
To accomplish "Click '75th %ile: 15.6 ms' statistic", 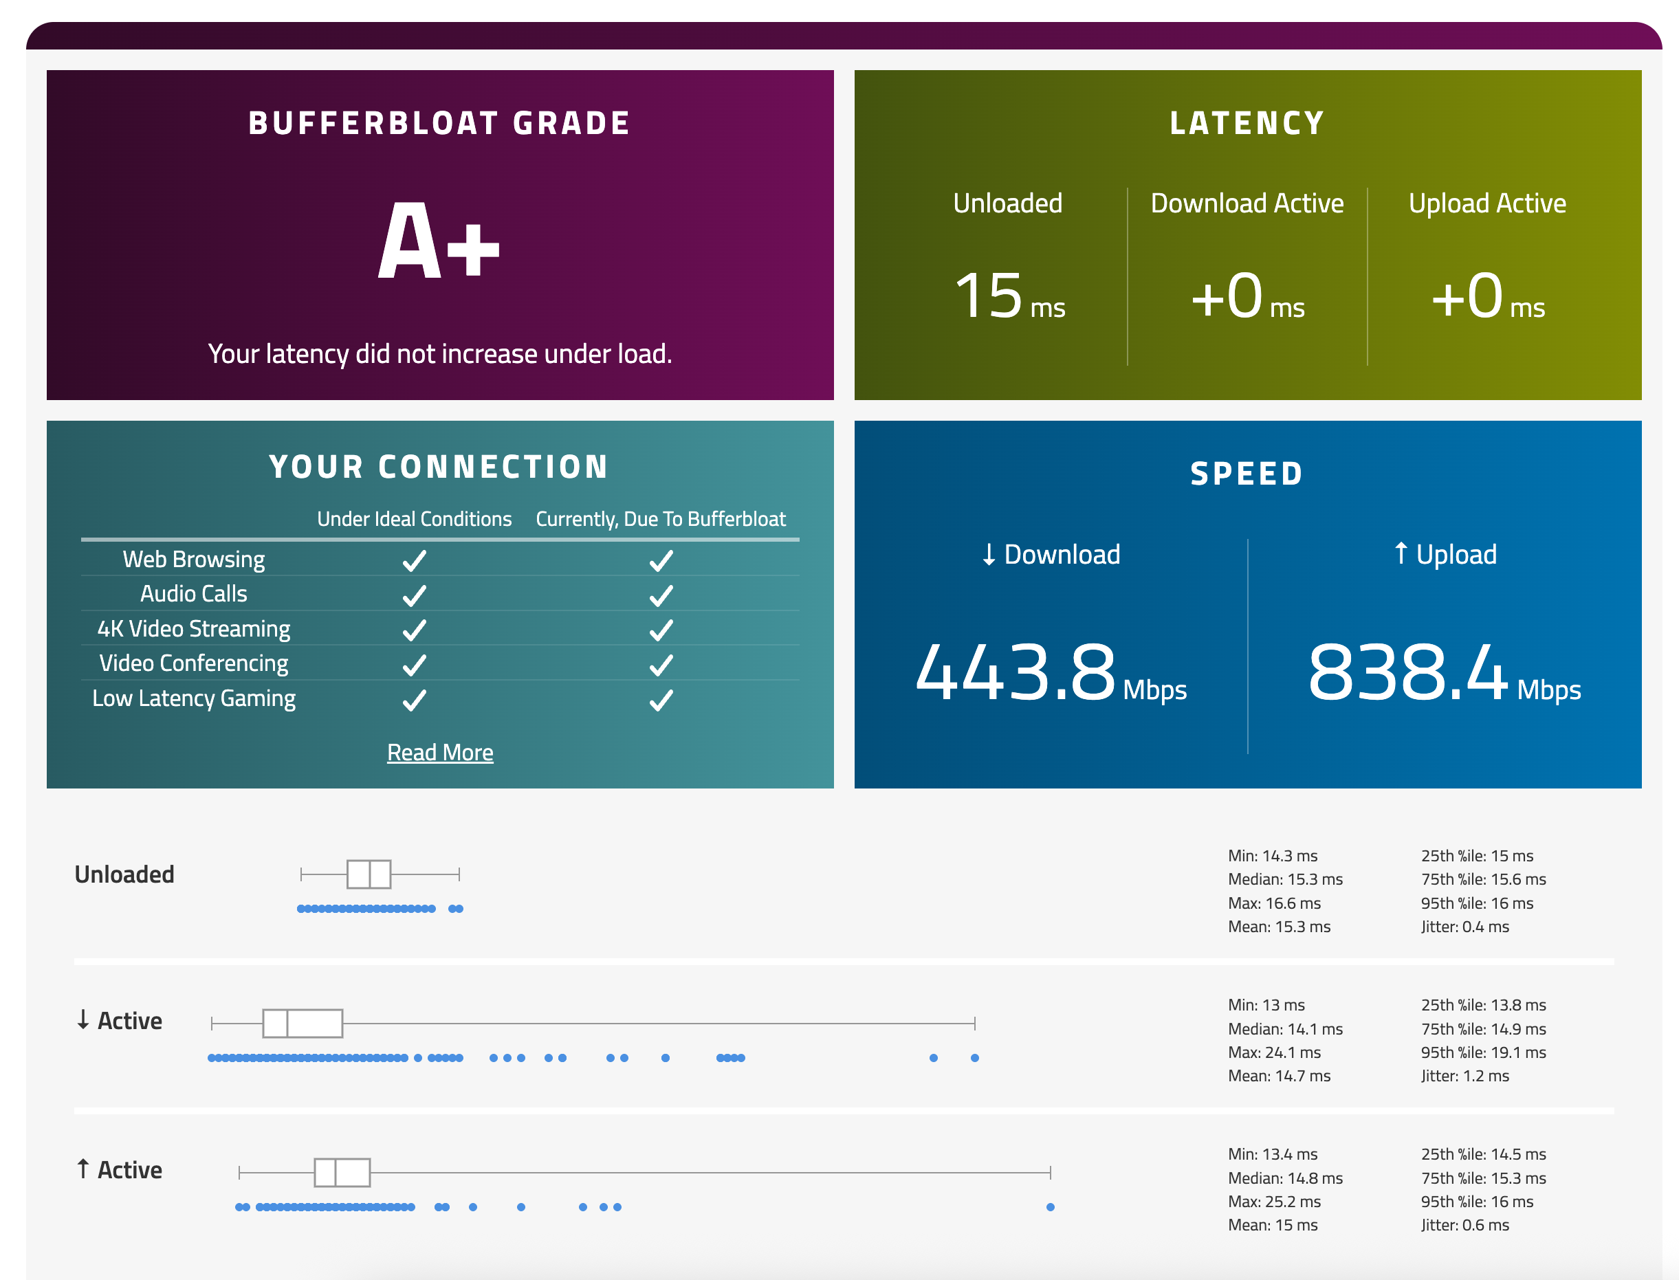I will (1483, 879).
